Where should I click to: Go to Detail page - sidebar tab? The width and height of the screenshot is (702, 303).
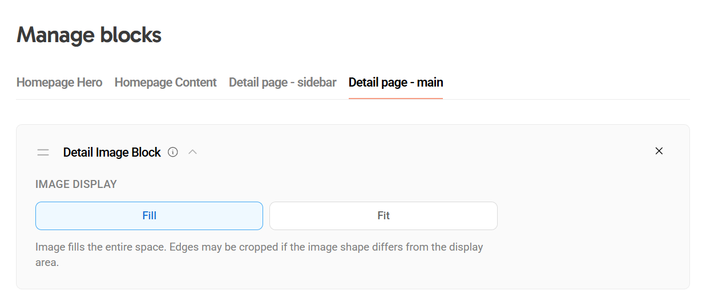point(283,83)
